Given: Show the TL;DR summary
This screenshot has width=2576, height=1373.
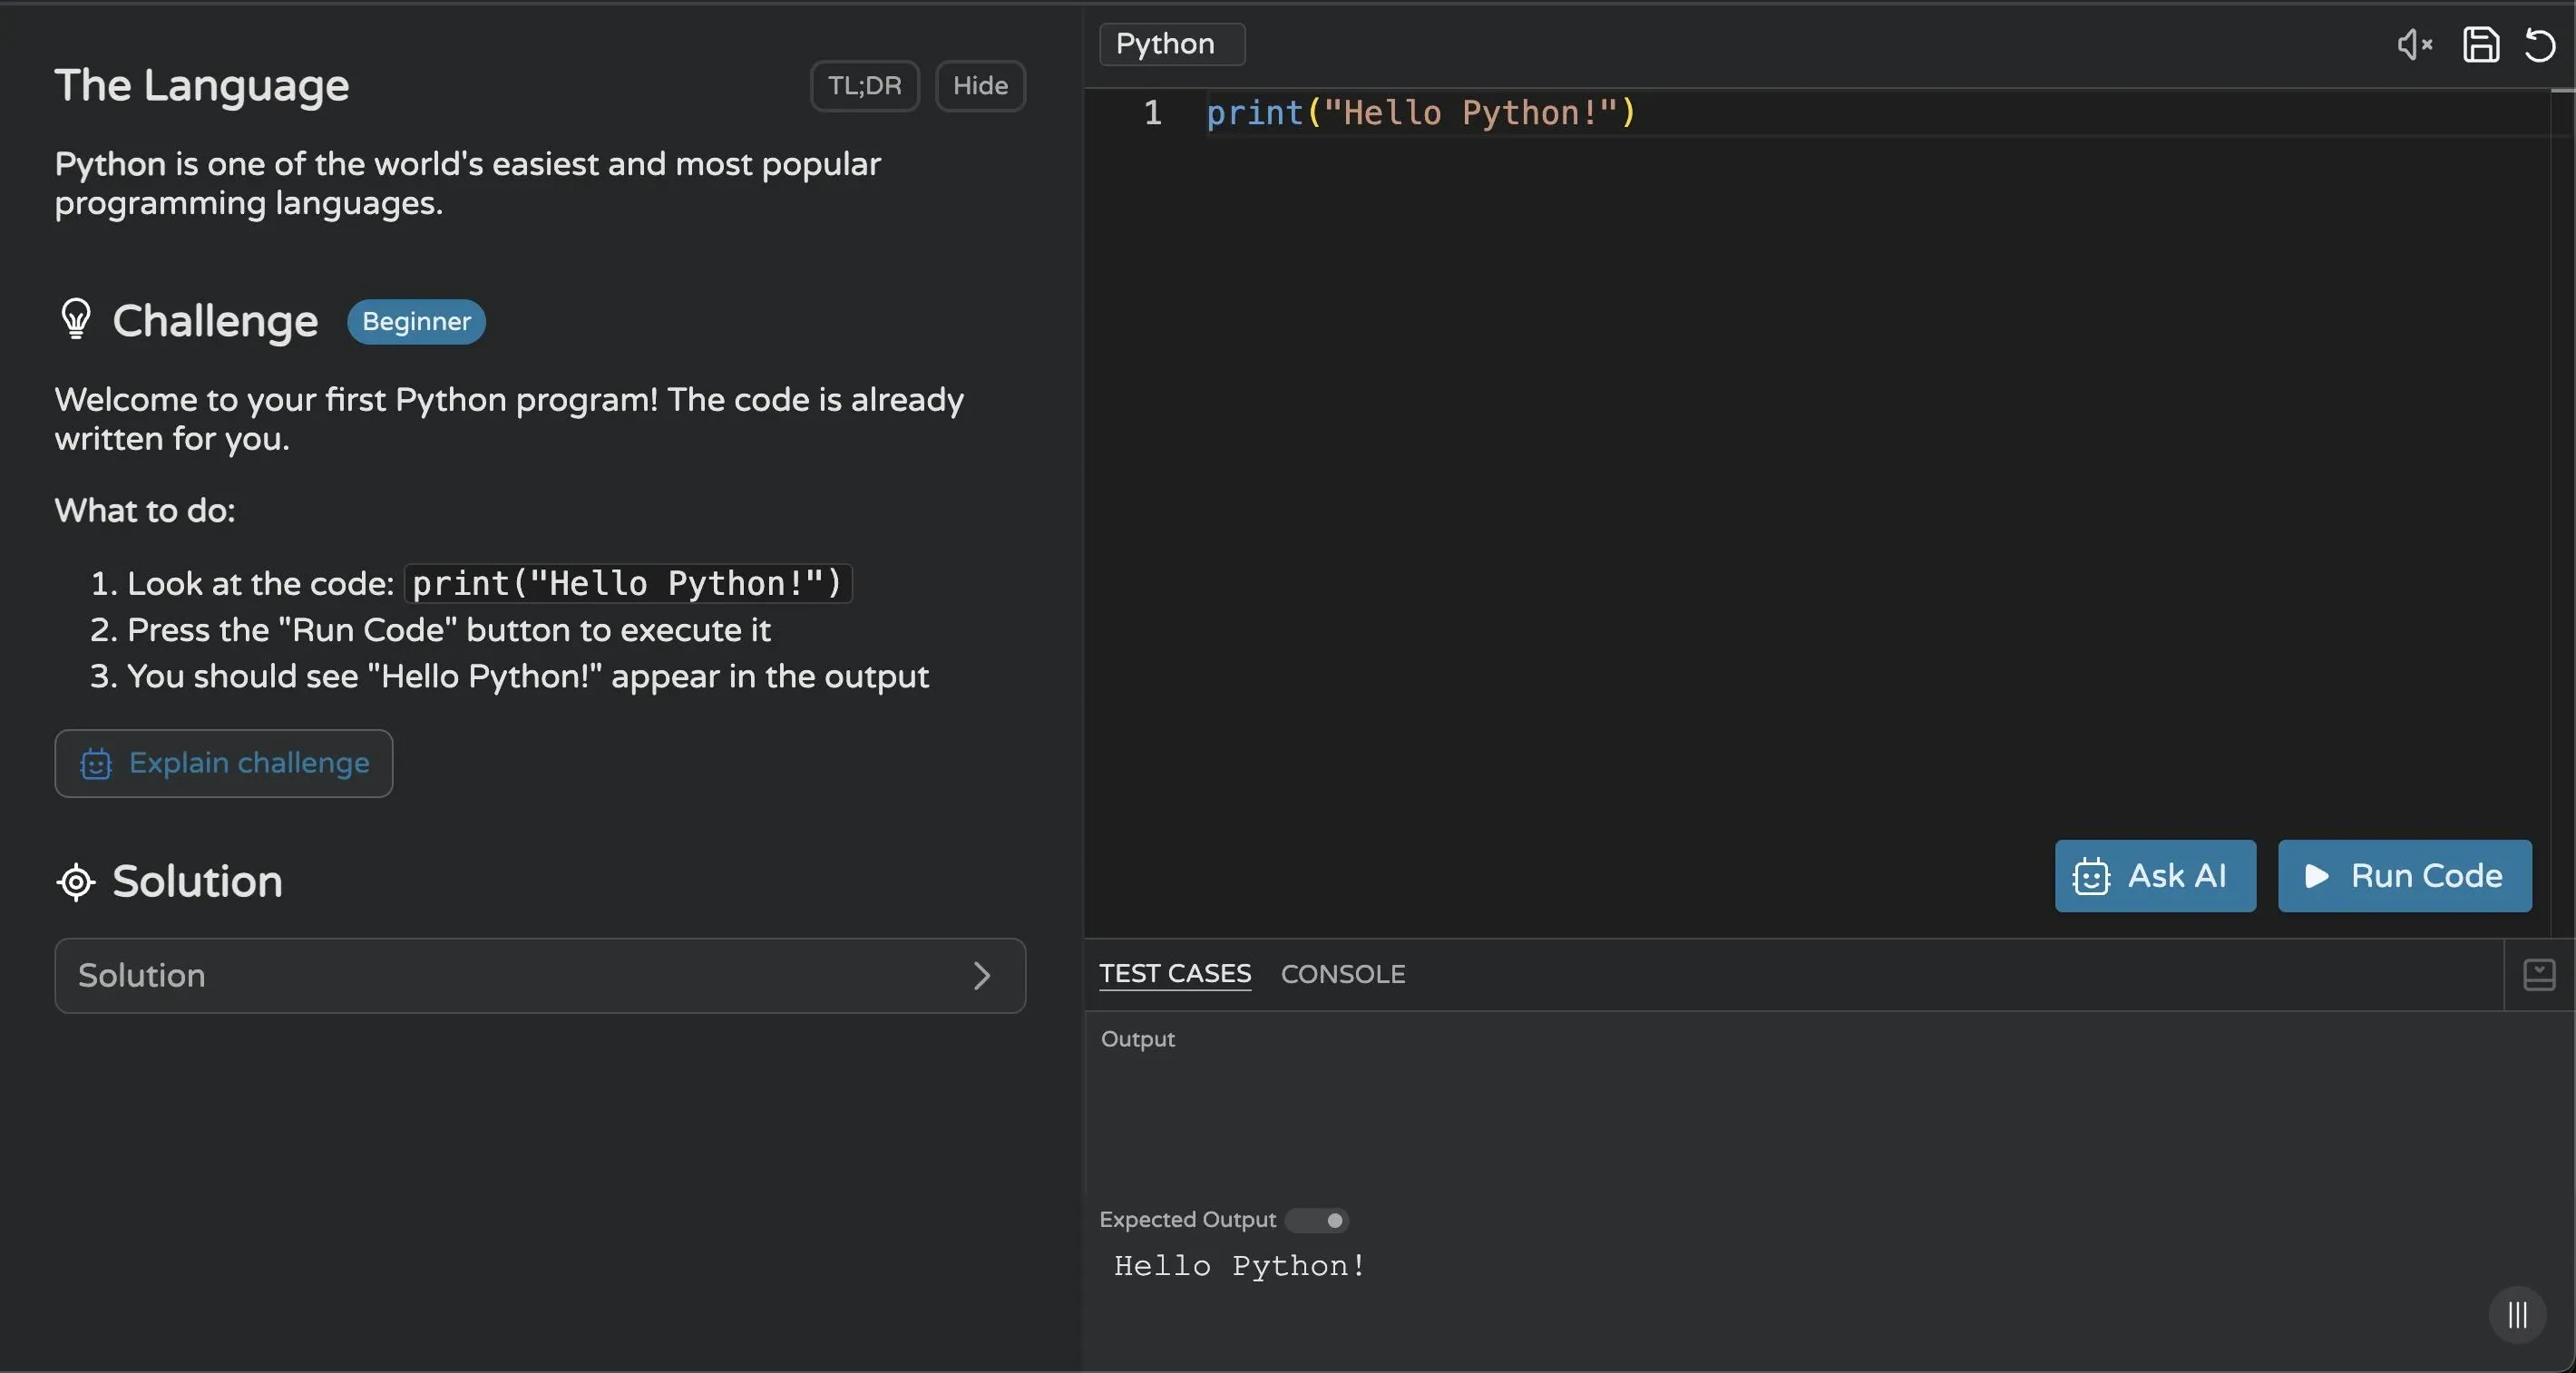Looking at the screenshot, I should 865,86.
